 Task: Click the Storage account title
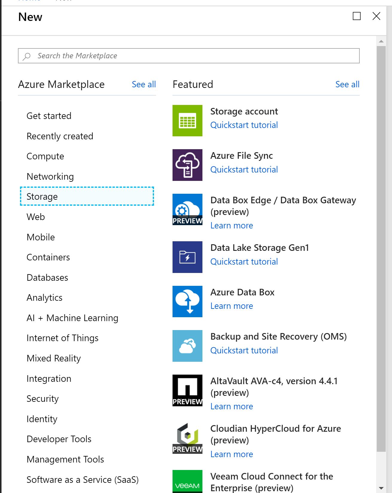[x=244, y=111]
